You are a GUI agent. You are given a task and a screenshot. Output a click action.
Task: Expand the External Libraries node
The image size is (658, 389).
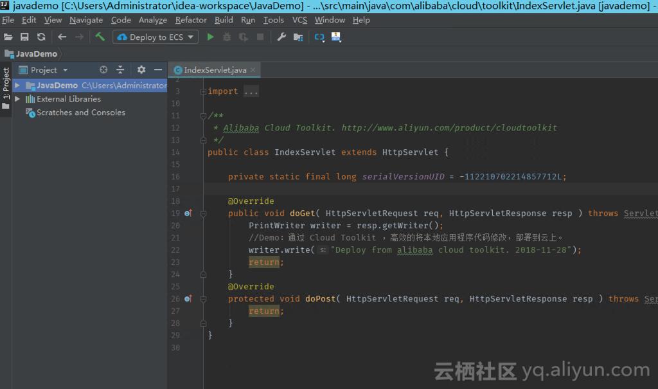coord(17,99)
